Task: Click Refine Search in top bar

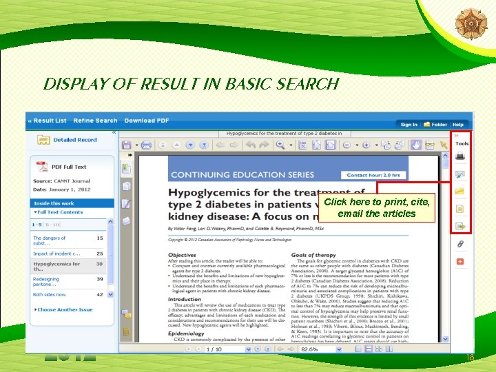Action: [95, 121]
